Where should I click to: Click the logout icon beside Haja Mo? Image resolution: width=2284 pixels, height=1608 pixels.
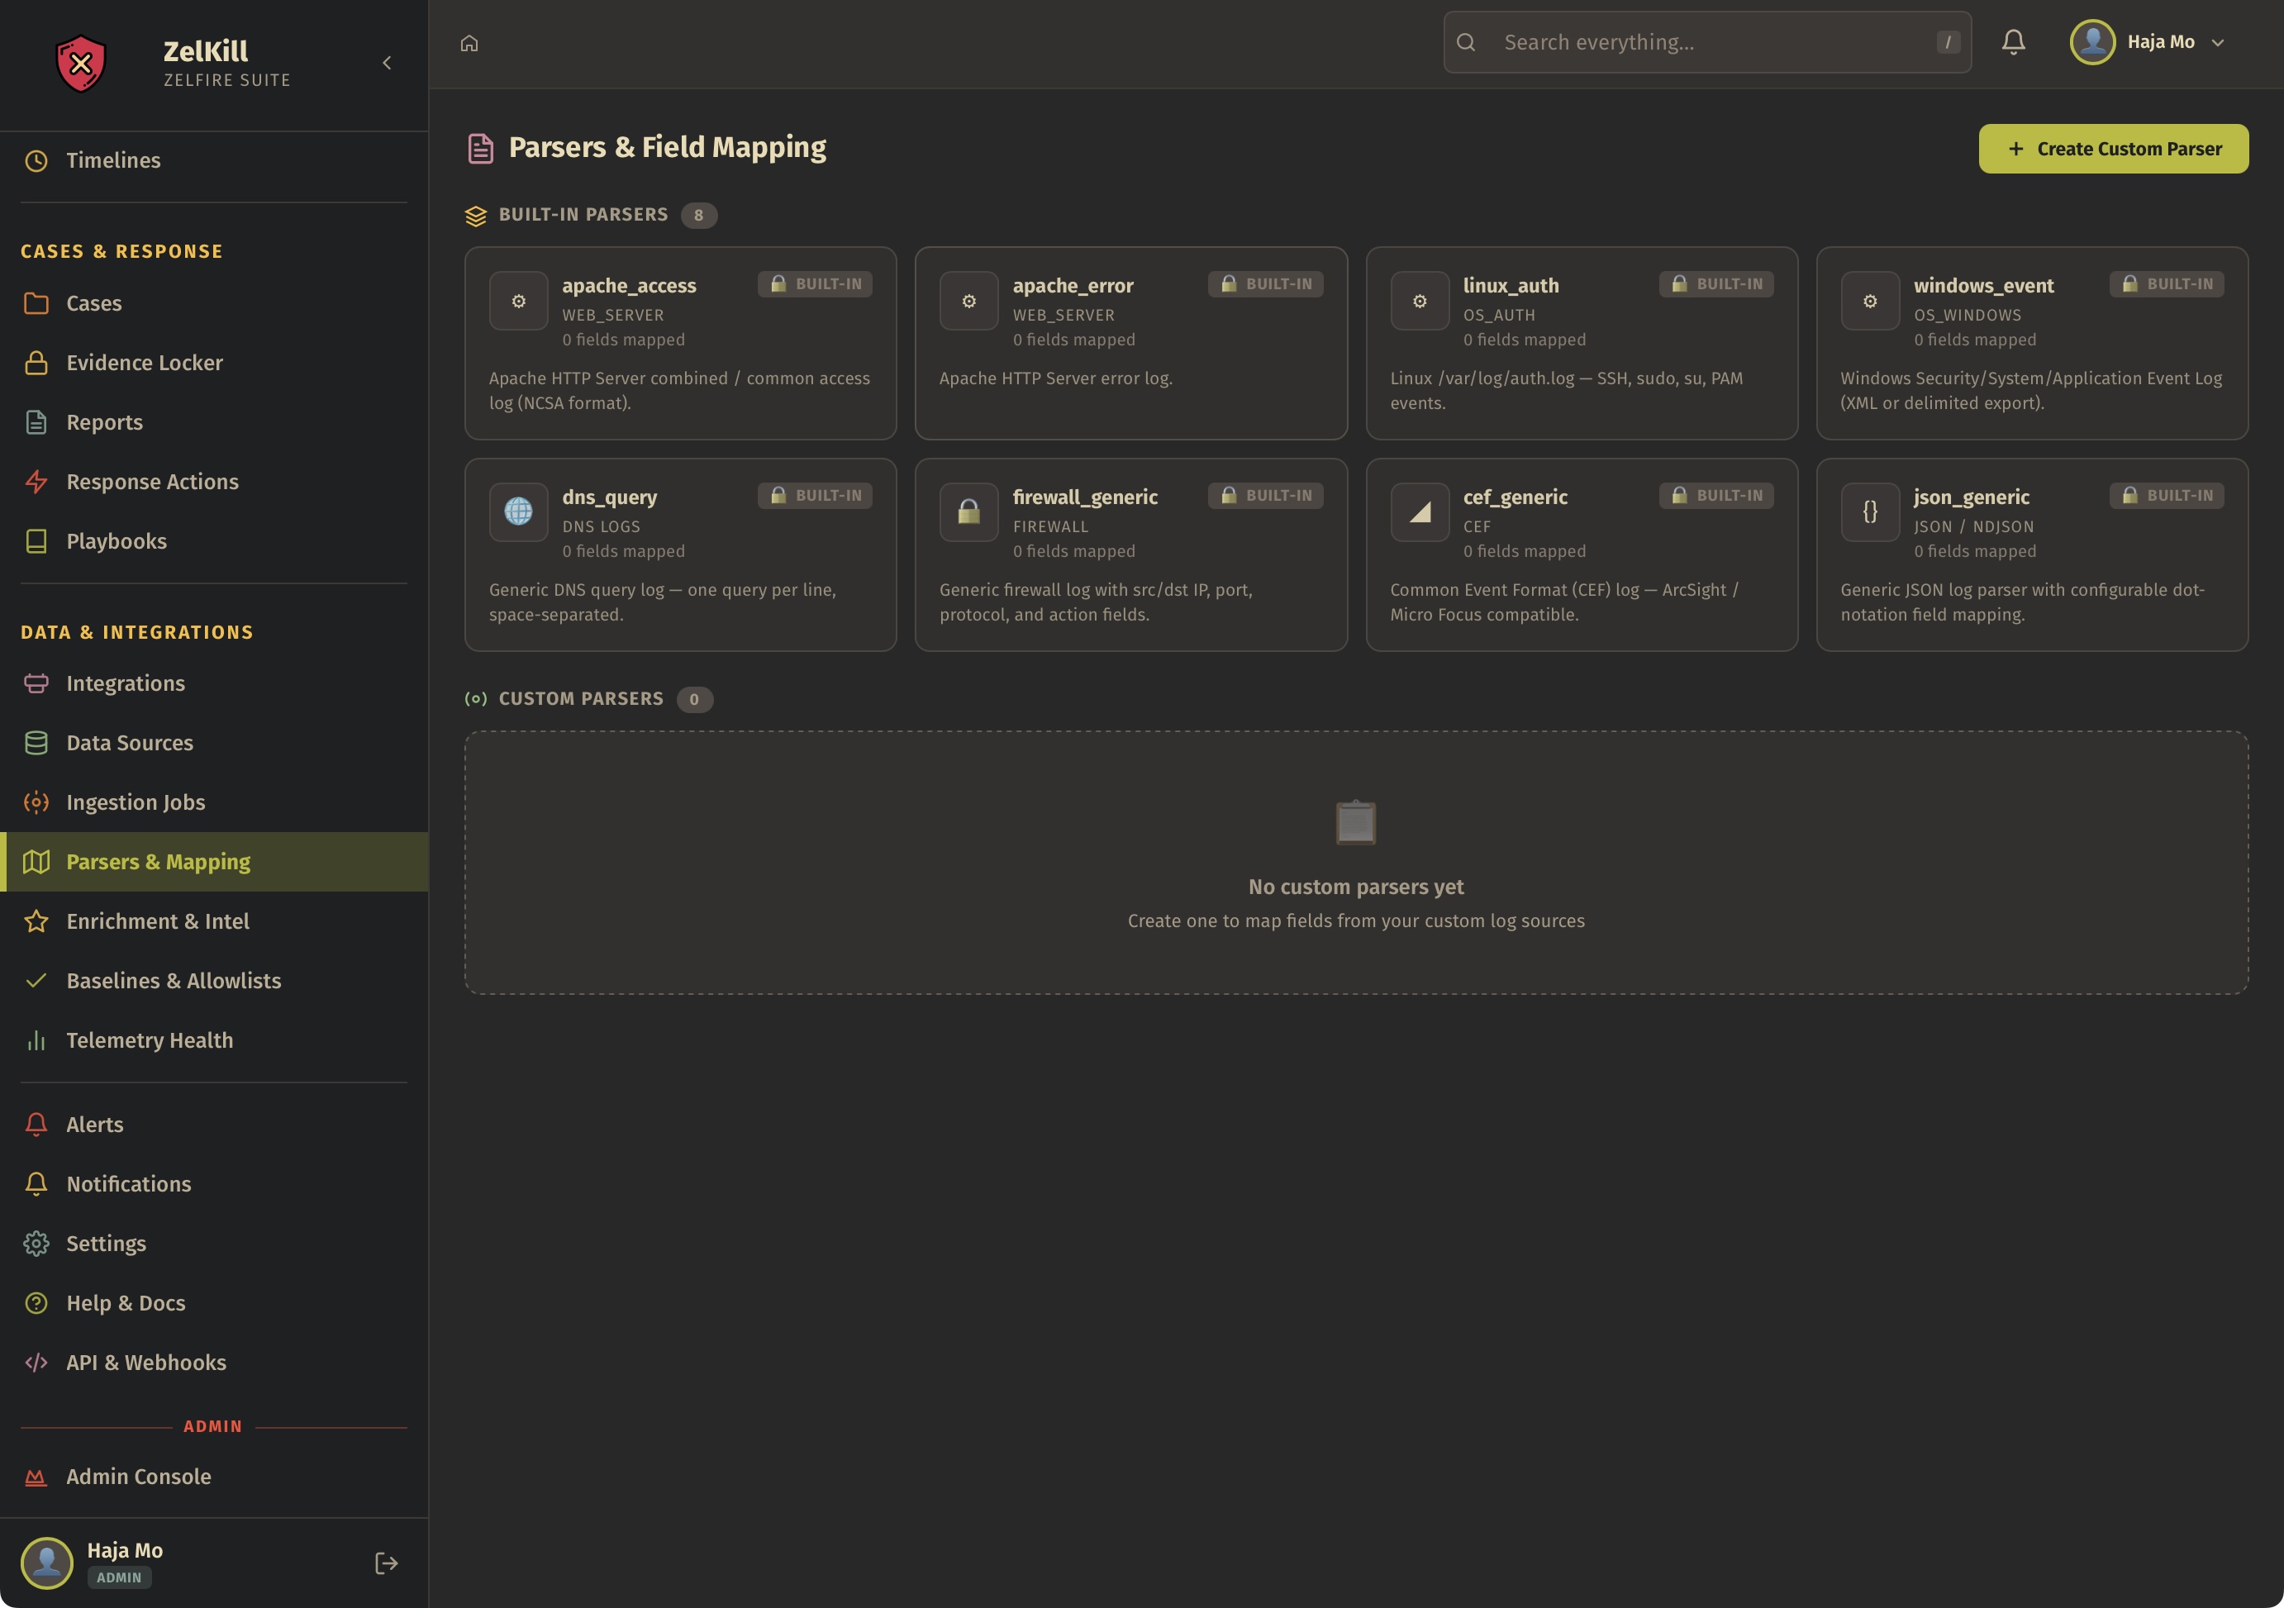[x=386, y=1563]
